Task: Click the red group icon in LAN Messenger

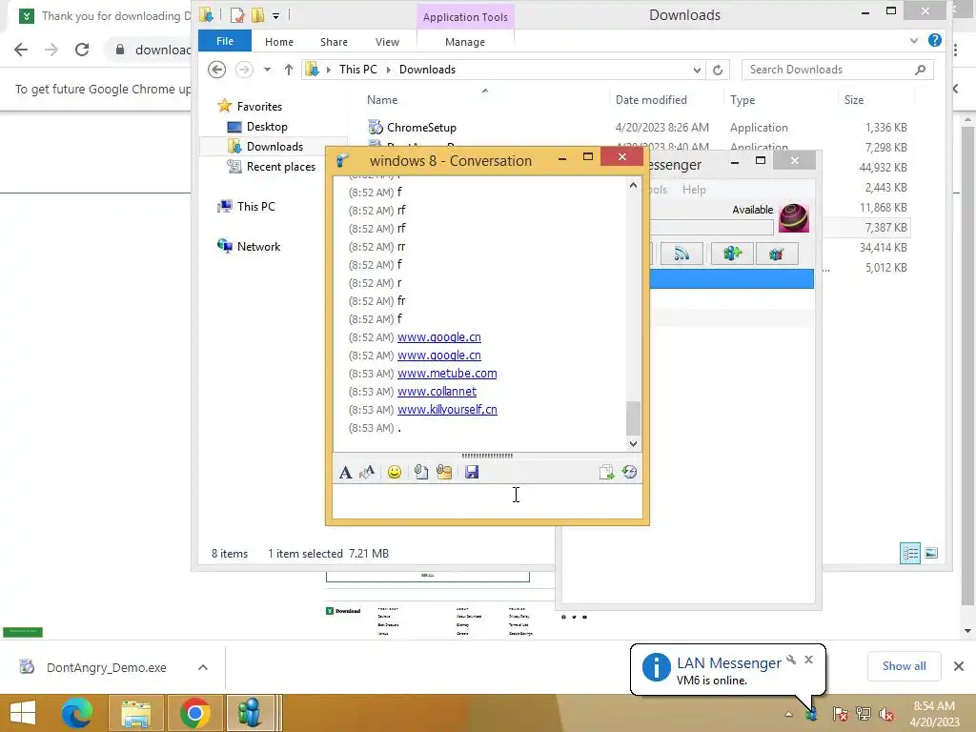Action: (x=776, y=254)
